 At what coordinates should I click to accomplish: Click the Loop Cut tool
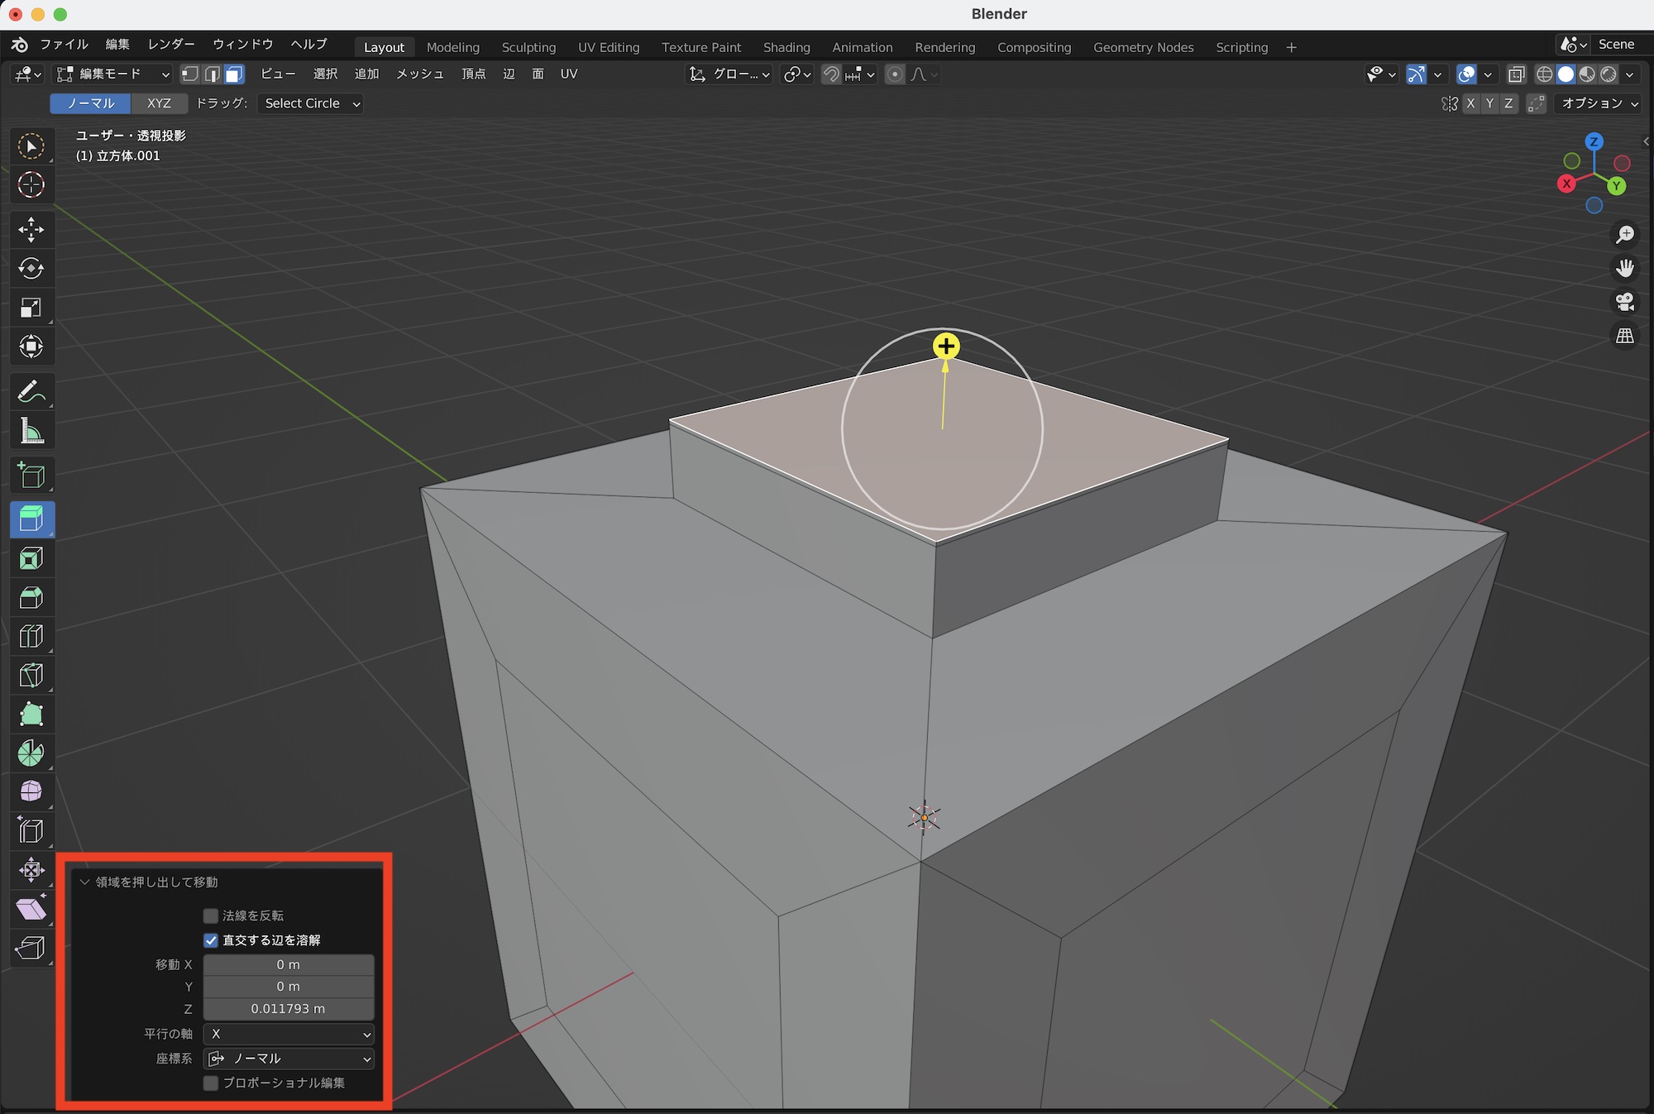click(x=31, y=636)
